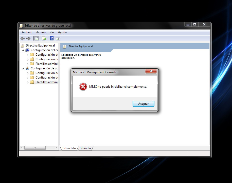Collapse the Configuración del equipo node
This screenshot has width=232, height=183.
coord(23,50)
